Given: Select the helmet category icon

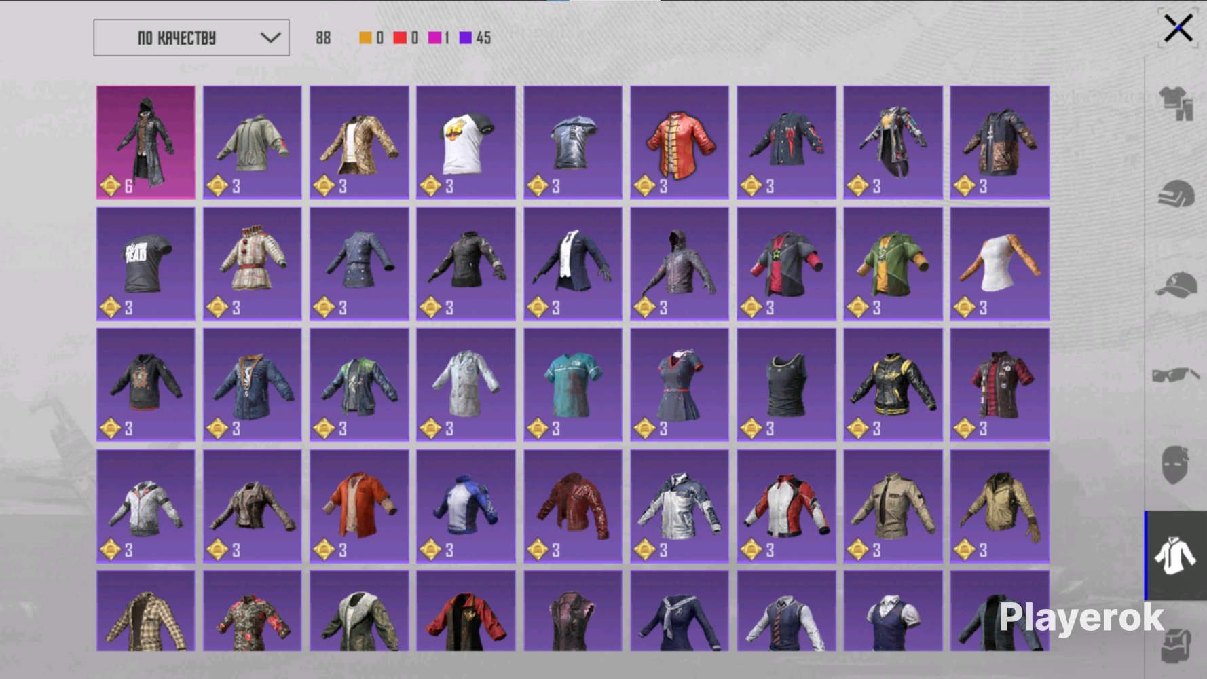Looking at the screenshot, I should point(1176,194).
